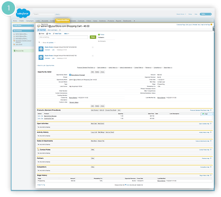The height and width of the screenshot is (197, 221).
Task: Click the Search button next to search box
Action: click(57, 14)
